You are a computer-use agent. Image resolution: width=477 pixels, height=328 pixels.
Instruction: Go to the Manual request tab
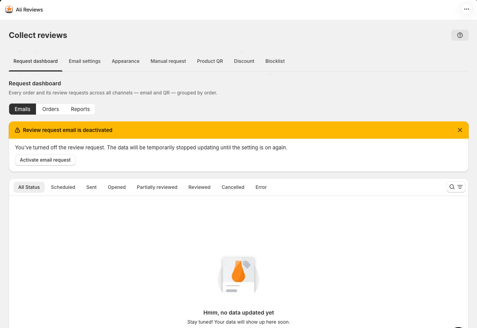(x=168, y=61)
